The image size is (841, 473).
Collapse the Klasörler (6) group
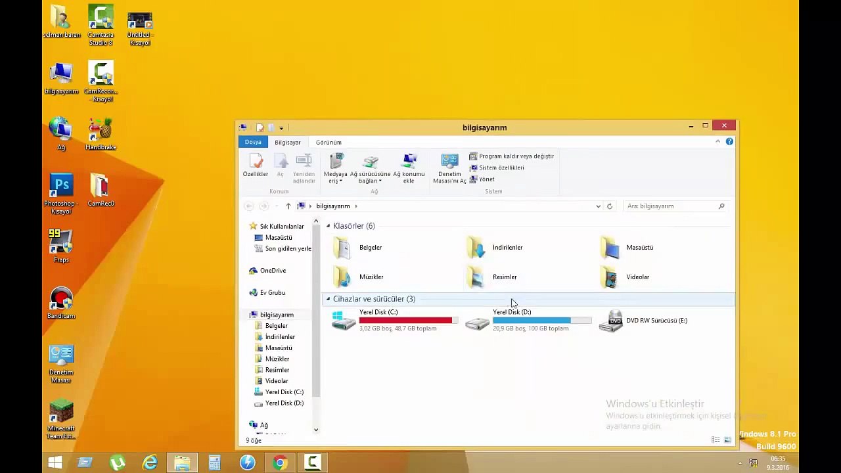[x=329, y=226]
